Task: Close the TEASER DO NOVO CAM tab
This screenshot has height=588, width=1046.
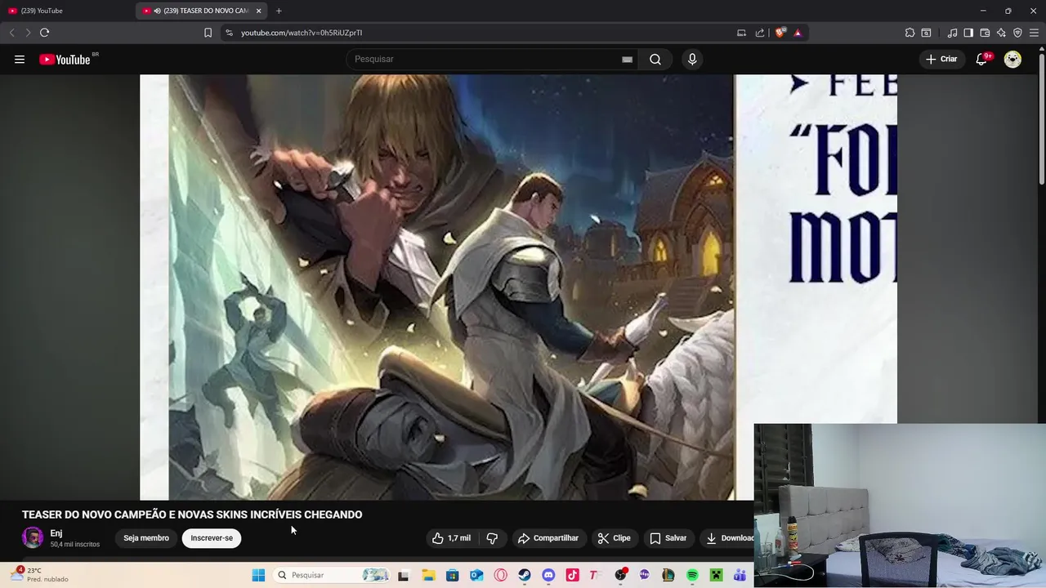Action: click(259, 11)
